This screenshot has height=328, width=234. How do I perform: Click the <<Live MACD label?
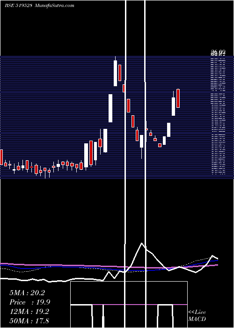point(197,316)
